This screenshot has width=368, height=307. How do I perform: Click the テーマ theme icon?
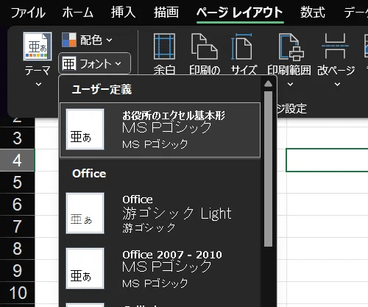tap(38, 46)
